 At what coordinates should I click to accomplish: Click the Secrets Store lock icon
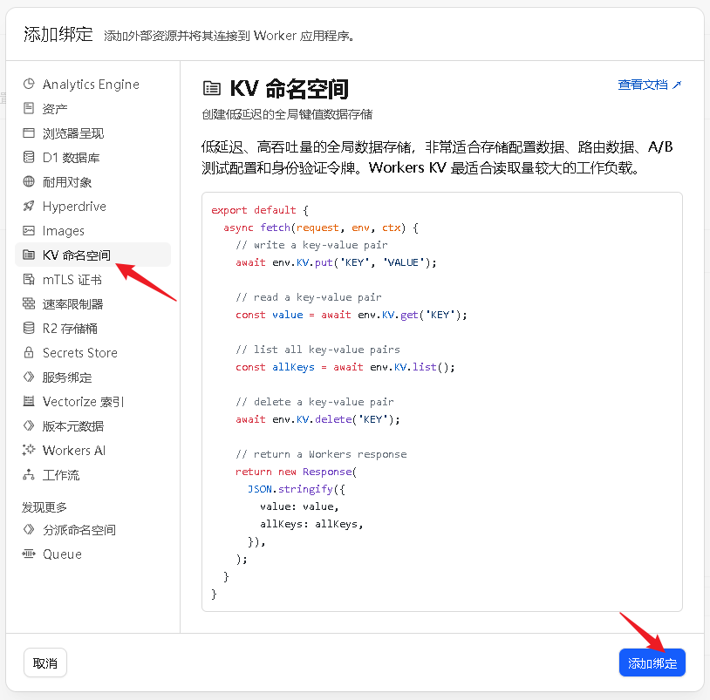click(29, 353)
